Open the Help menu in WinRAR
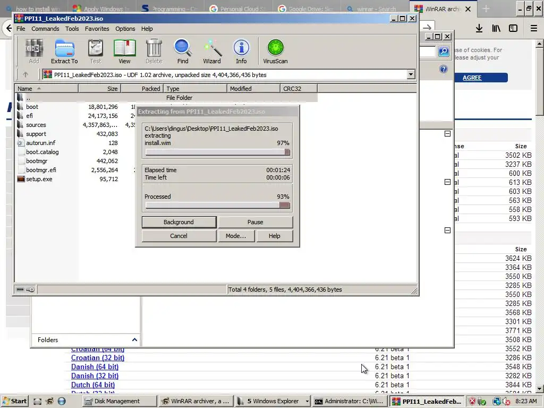This screenshot has width=544, height=408. (x=147, y=29)
